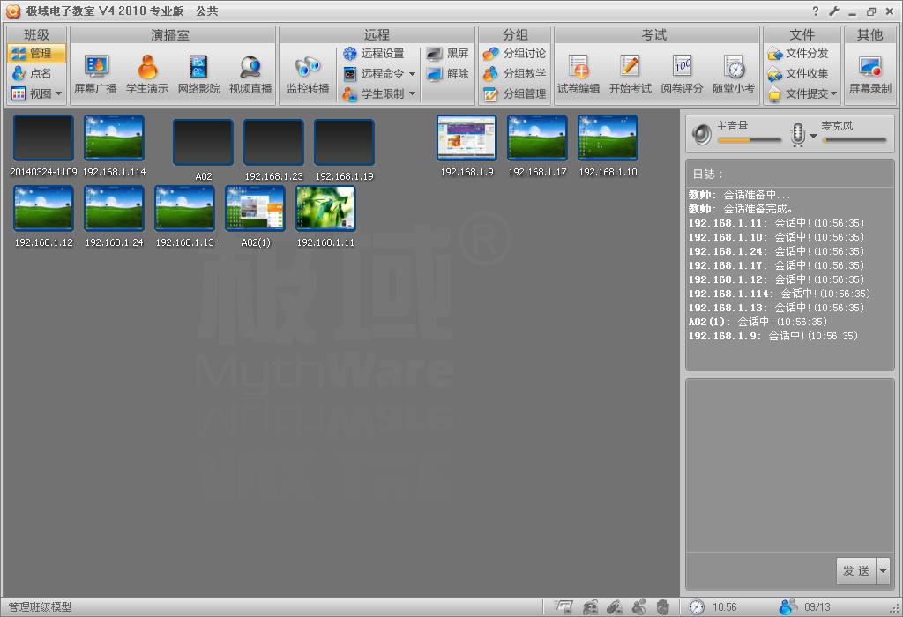
Task: Open 试卷编辑 exam paper editor
Action: (x=578, y=74)
